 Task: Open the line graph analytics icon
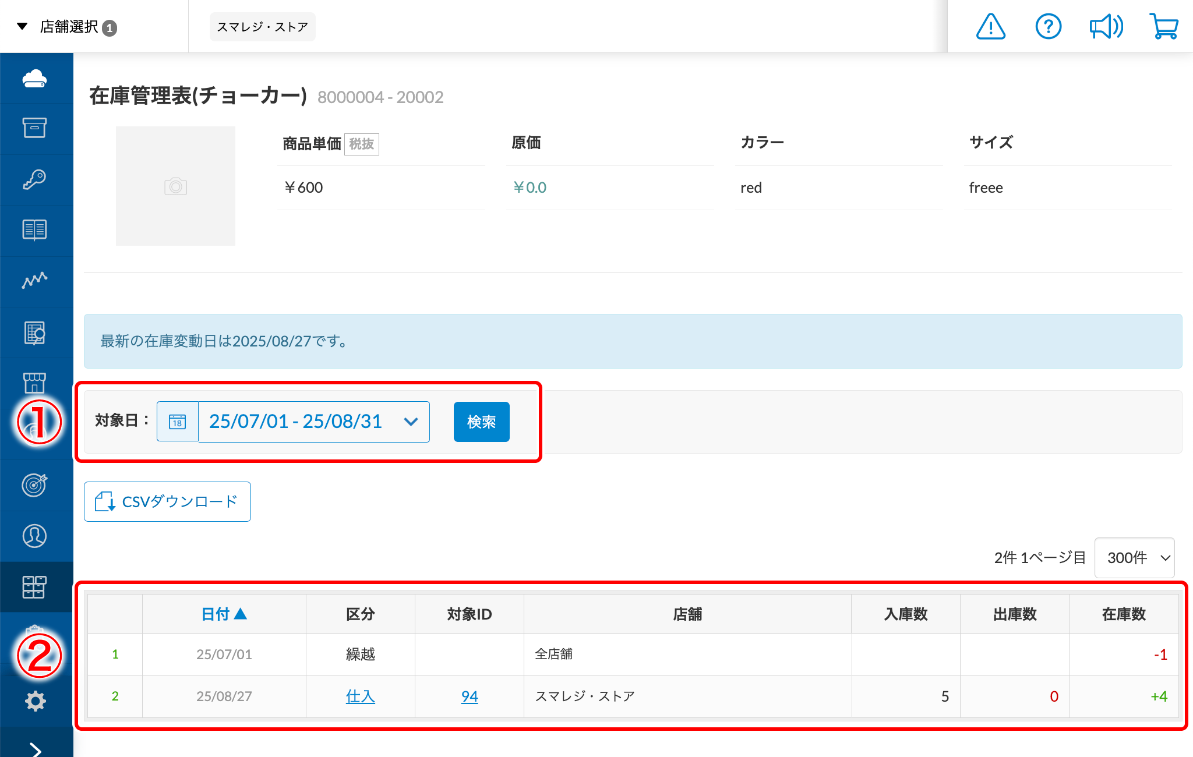[x=35, y=281]
